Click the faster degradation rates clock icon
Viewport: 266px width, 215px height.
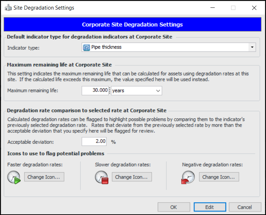click(x=14, y=177)
